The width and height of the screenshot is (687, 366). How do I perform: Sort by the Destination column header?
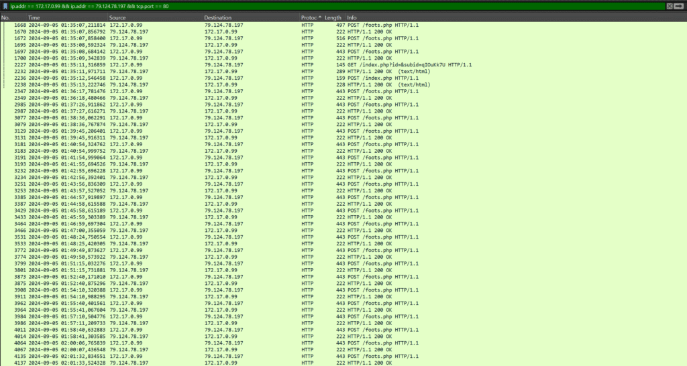tap(252, 18)
